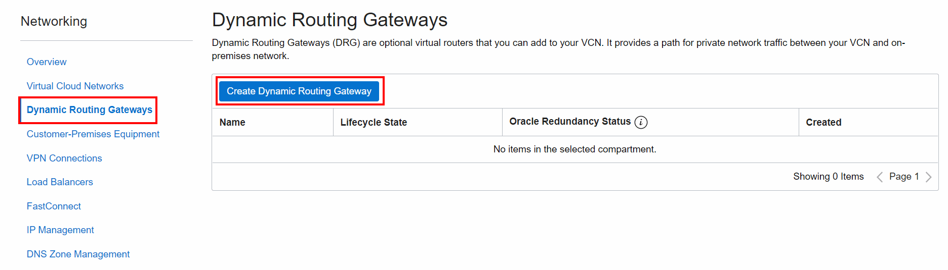Click the Page 1 pagination label
This screenshot has height=270, width=948.
(903, 177)
